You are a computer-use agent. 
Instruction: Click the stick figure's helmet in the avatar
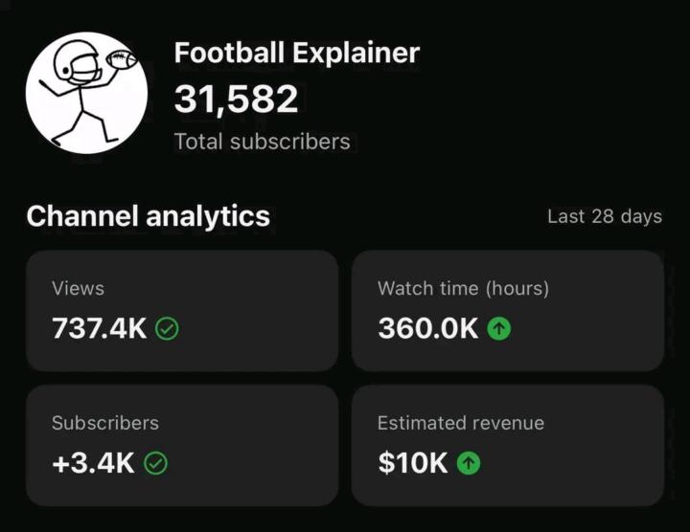[74, 66]
